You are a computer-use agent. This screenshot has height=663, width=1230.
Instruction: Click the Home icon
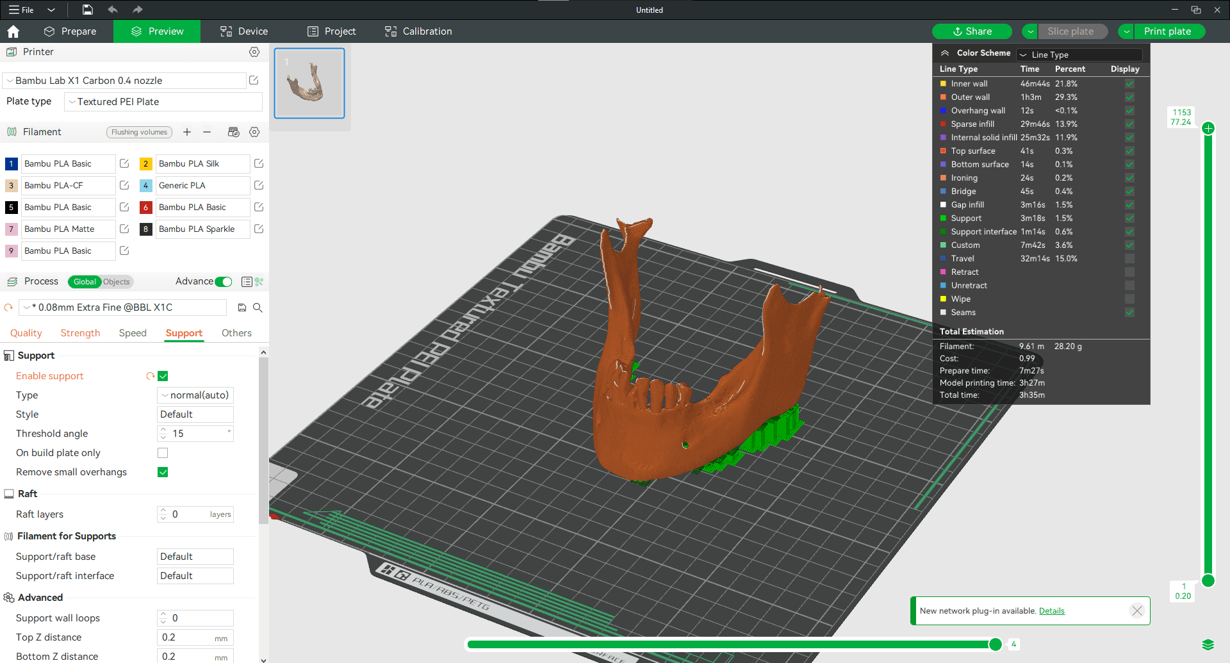13,31
